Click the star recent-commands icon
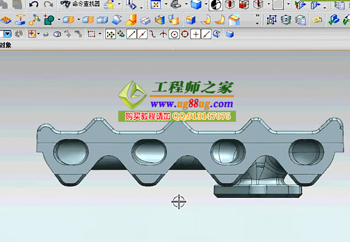 pyautogui.click(x=109, y=4)
